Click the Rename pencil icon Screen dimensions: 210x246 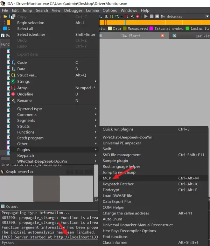point(13,101)
